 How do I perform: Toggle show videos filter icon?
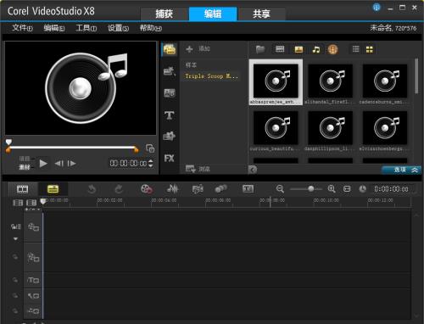tap(280, 49)
